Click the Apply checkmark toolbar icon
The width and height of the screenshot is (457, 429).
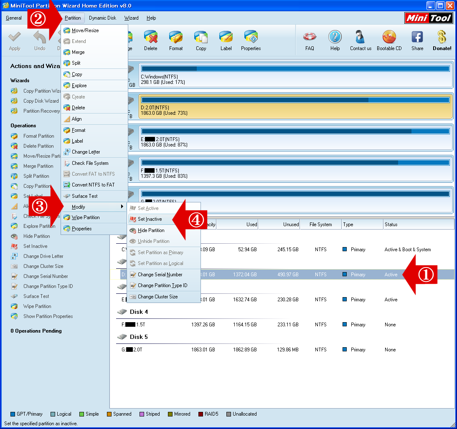click(15, 37)
